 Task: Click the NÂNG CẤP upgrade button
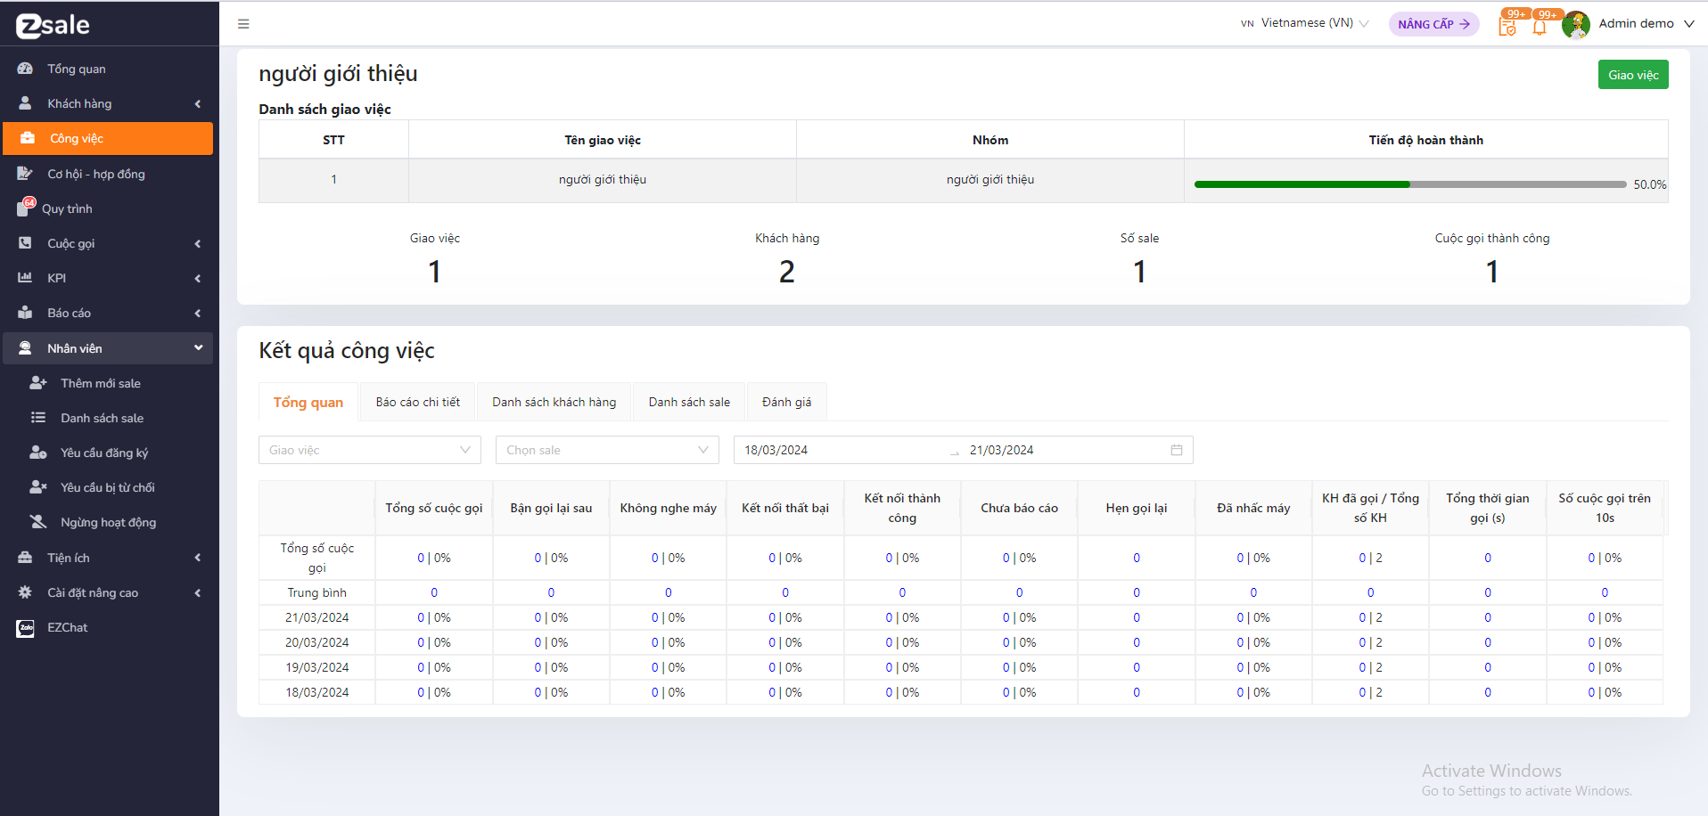point(1433,24)
